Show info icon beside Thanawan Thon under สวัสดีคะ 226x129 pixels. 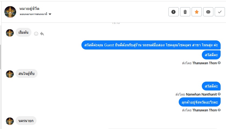(219, 63)
